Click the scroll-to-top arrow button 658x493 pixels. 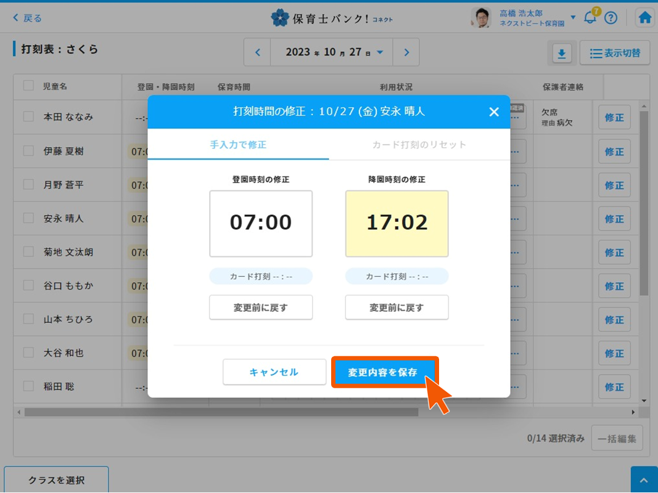[x=644, y=480]
